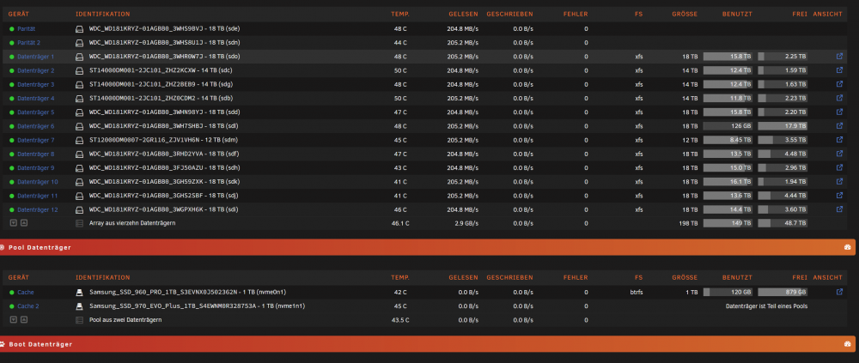This screenshot has width=859, height=363.
Task: Open the Parität 2 device link
Action: point(29,43)
